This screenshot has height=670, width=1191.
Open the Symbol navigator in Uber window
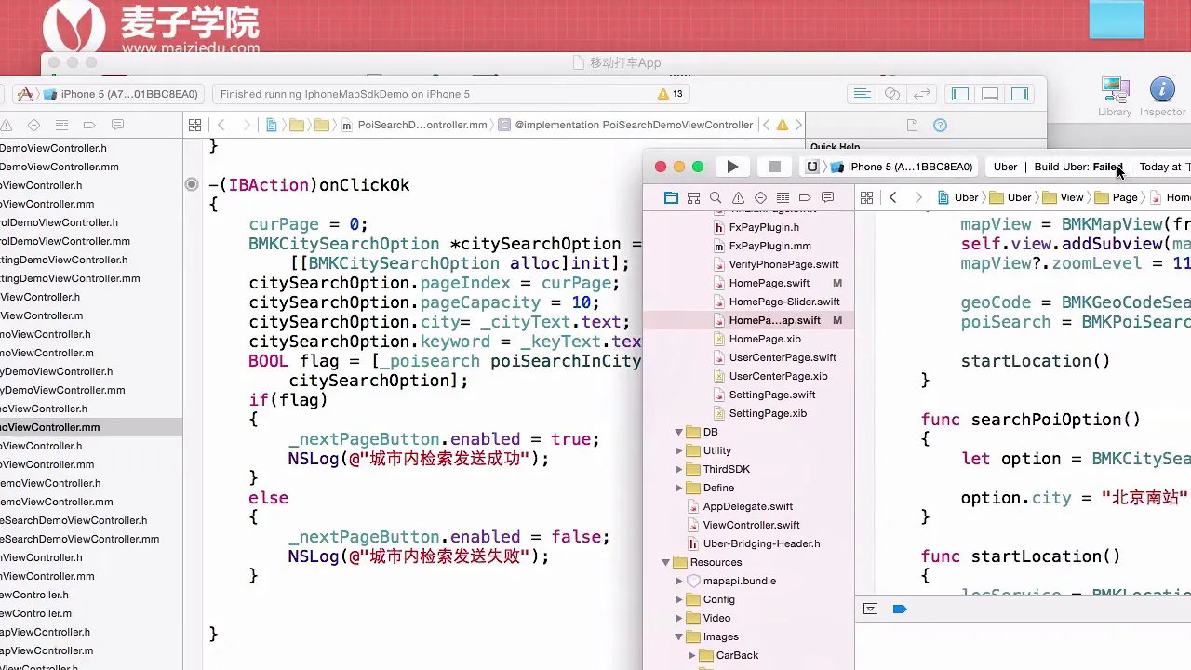point(693,197)
